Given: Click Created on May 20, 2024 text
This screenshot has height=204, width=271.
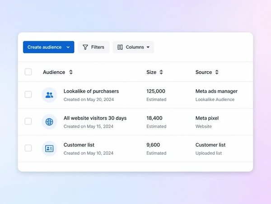Looking at the screenshot, I should 89,99.
